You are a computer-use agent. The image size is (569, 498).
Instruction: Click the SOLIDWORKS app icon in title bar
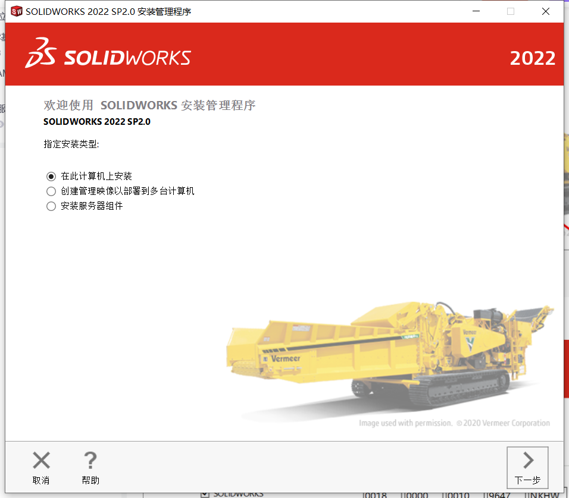[16, 12]
